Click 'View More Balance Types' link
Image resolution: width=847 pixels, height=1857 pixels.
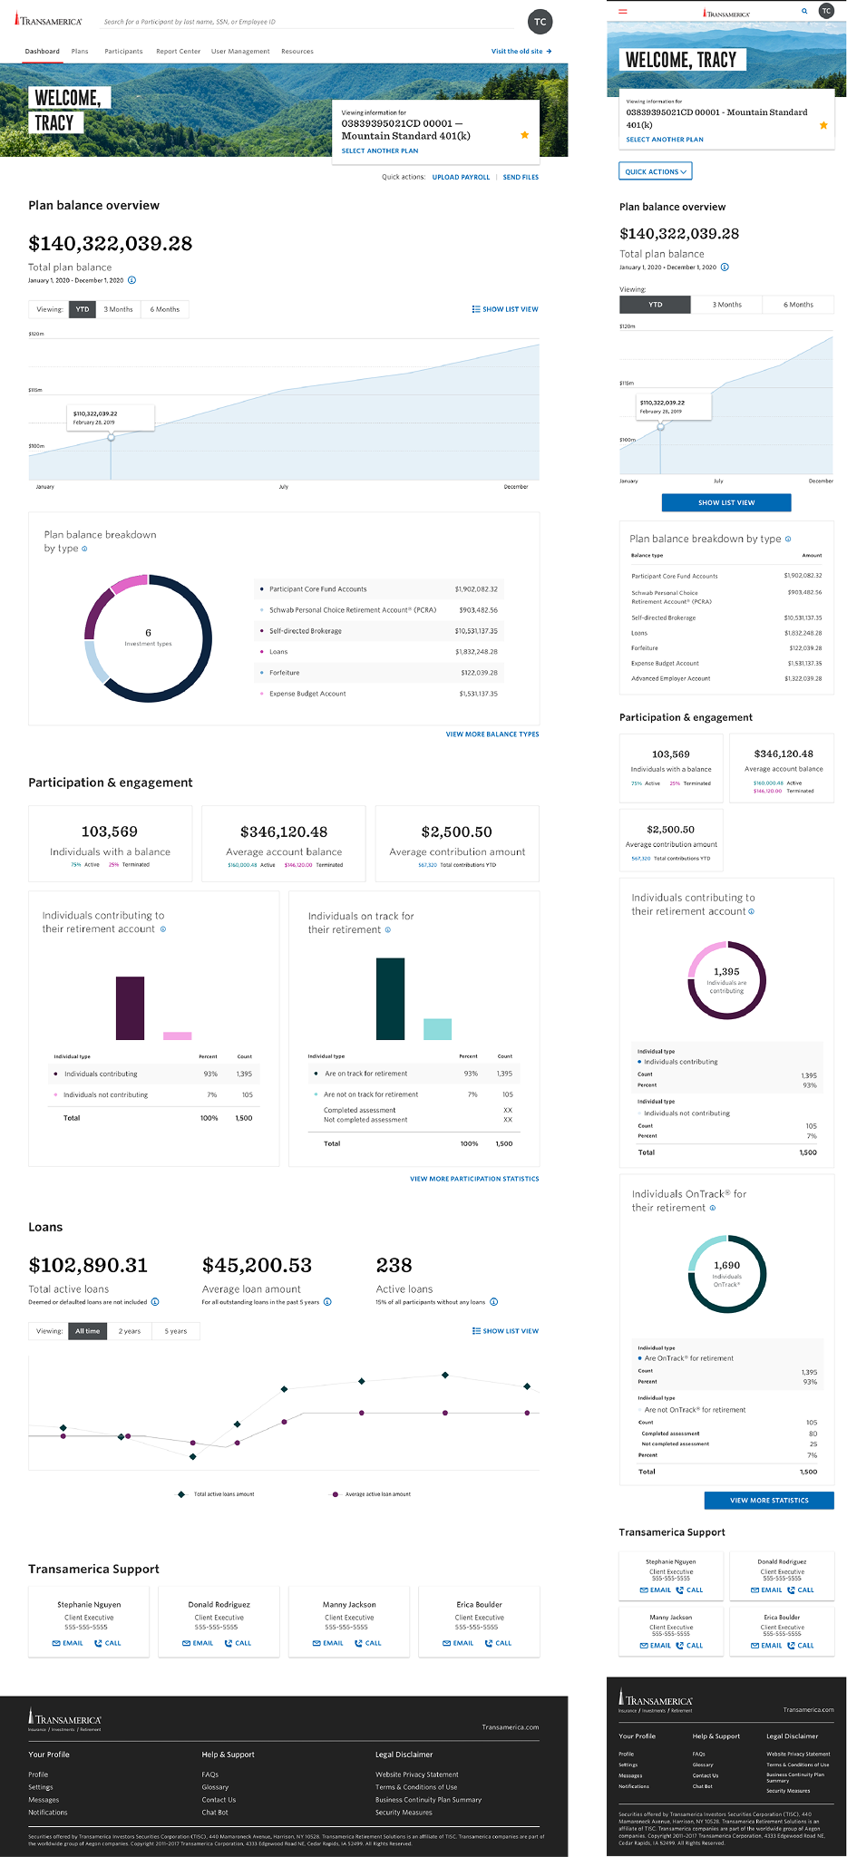click(492, 734)
